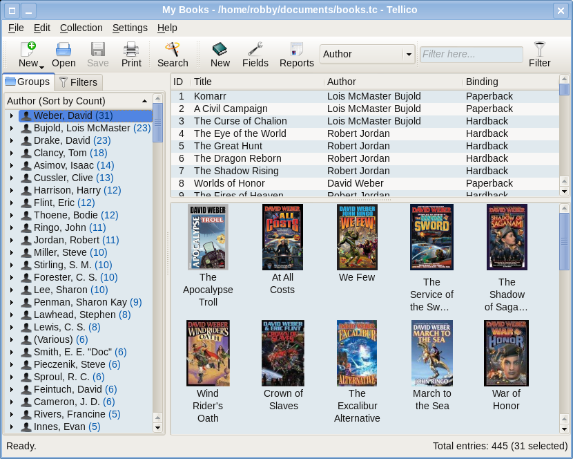The height and width of the screenshot is (459, 573).
Task: Expand the Asimov, Isaac group
Action: 12,166
